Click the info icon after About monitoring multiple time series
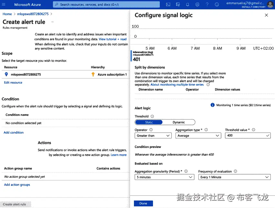Viewport: 275px width, 208px height. (208, 84)
